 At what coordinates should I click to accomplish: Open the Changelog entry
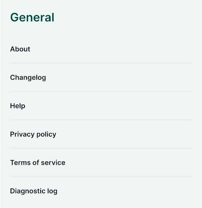(x=28, y=78)
